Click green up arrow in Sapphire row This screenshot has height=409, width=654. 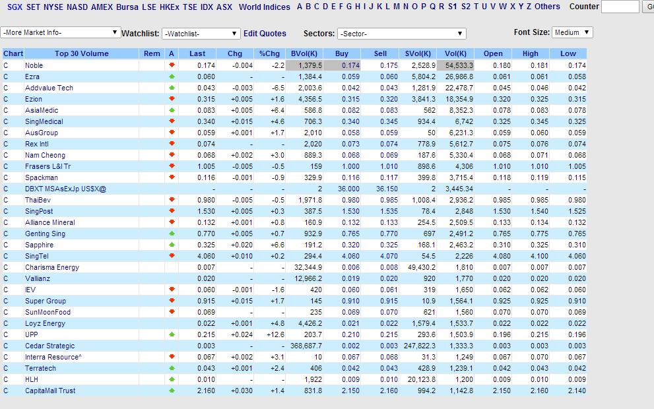[172, 245]
